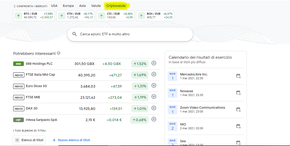Screen dimensions: 290x146
Task: Open the BCH / EUR quote card
Action: point(155,16)
